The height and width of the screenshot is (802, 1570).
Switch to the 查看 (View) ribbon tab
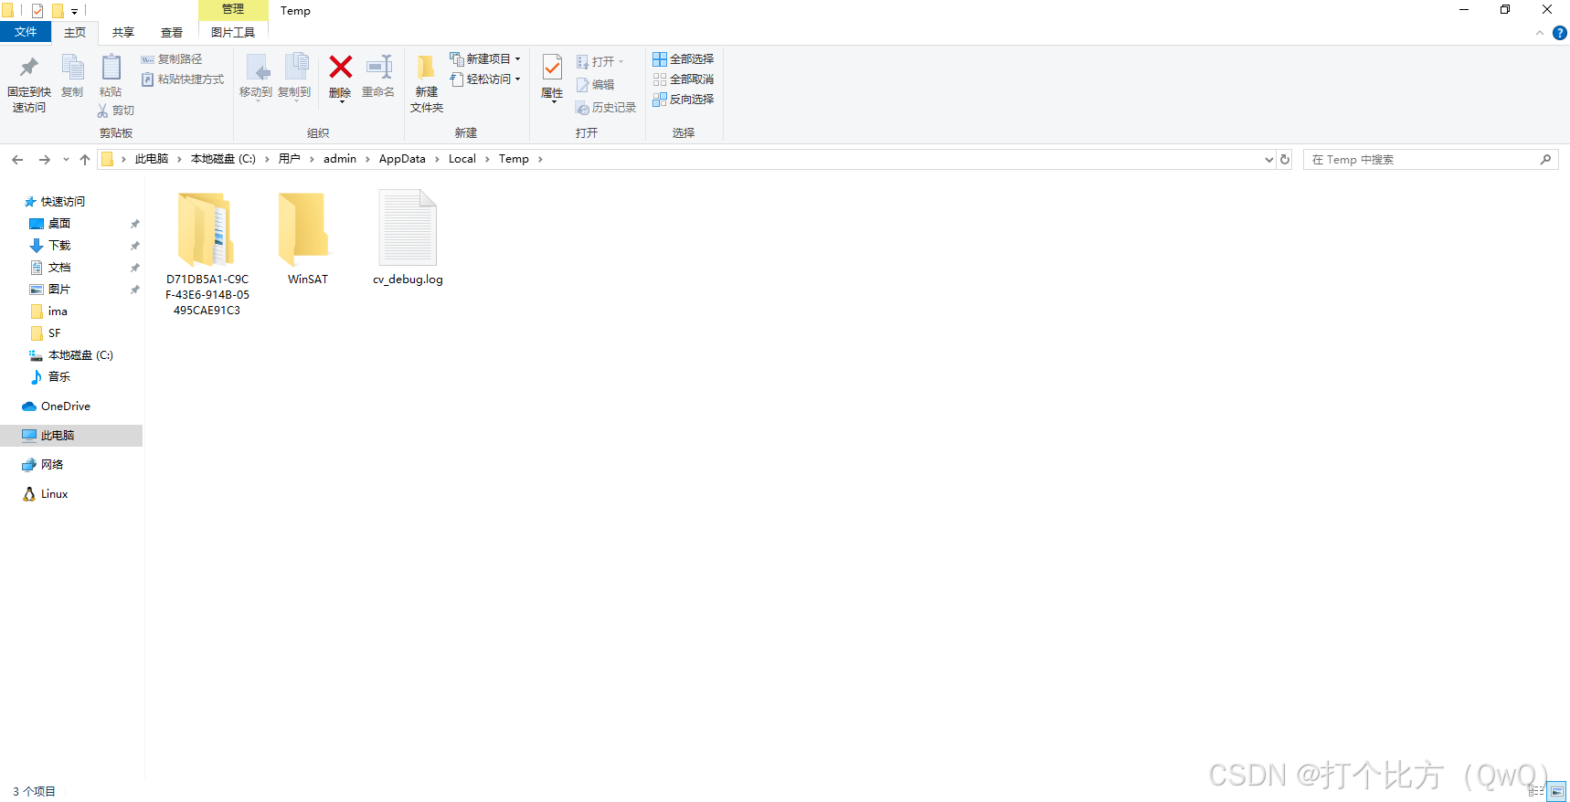pos(172,33)
